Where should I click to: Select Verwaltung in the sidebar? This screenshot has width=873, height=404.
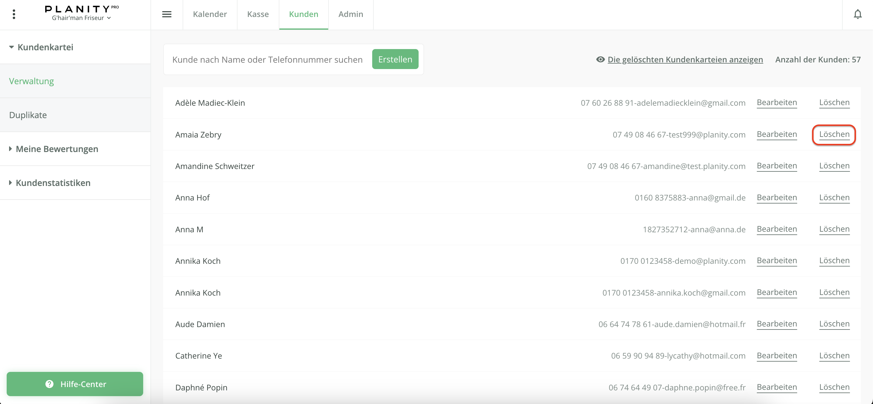31,81
